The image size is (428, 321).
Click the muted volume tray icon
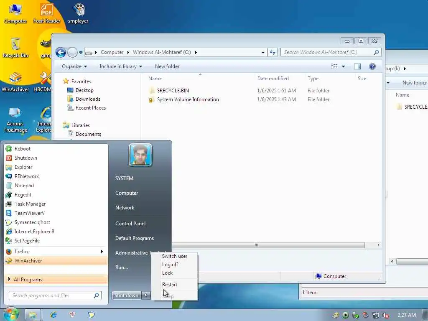pyautogui.click(x=385, y=315)
